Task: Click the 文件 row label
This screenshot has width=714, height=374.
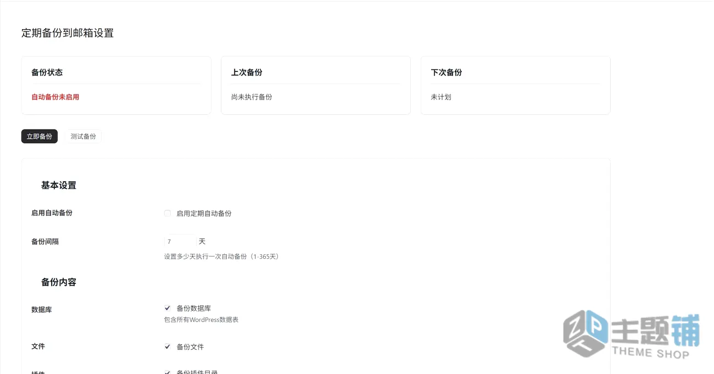Action: (x=38, y=347)
